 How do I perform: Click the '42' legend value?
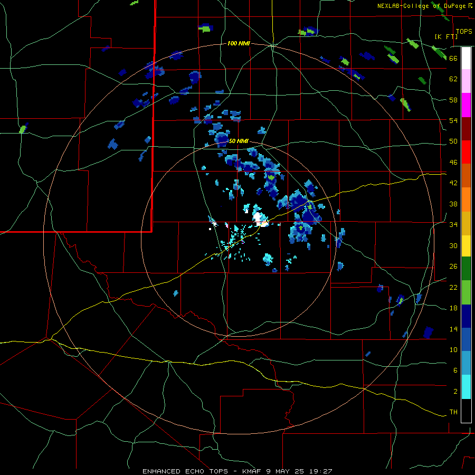[x=453, y=183]
